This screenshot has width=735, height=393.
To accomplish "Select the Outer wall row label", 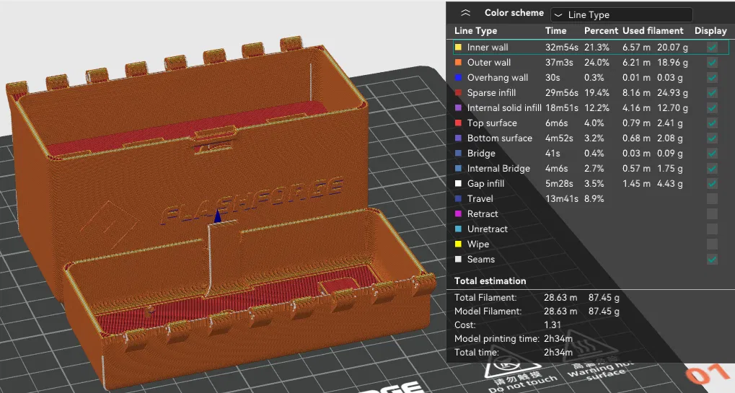I will pyautogui.click(x=489, y=62).
